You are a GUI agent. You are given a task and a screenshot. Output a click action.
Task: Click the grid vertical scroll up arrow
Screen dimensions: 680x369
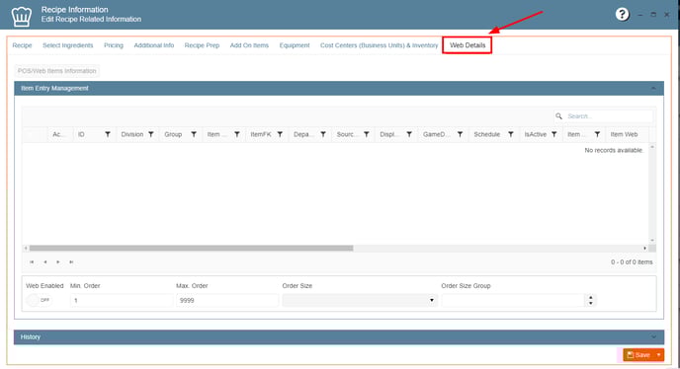click(x=651, y=147)
